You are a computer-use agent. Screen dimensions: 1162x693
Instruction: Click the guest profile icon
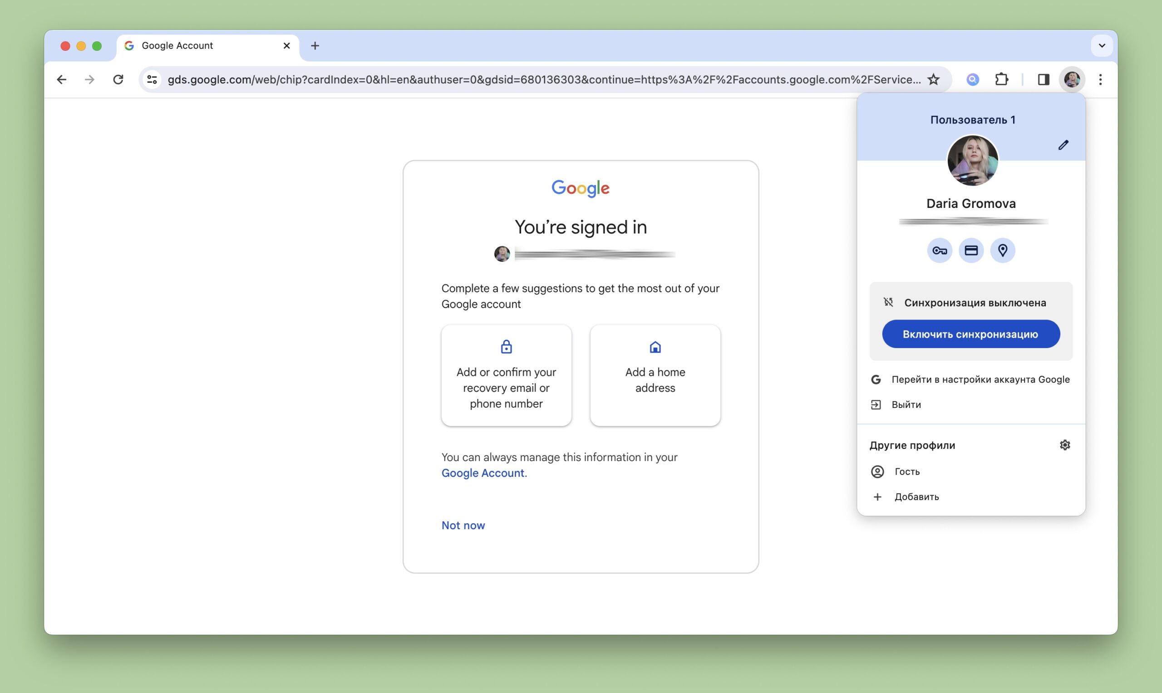coord(876,470)
